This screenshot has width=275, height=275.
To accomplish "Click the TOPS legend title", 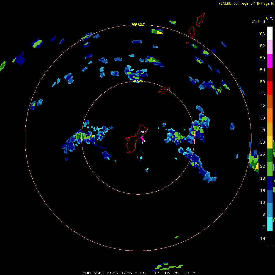I will tap(269, 18).
